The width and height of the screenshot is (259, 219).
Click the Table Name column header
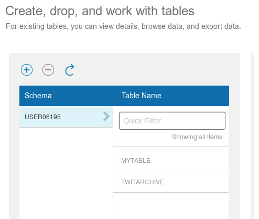(x=142, y=96)
